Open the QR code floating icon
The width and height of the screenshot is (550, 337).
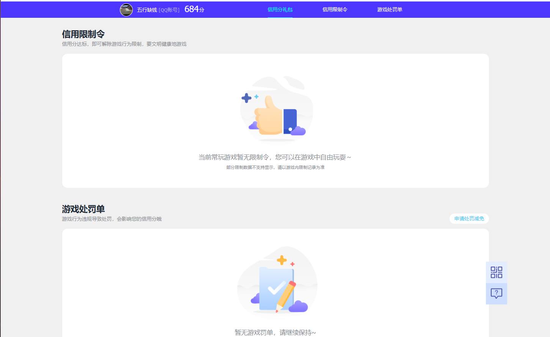[497, 272]
